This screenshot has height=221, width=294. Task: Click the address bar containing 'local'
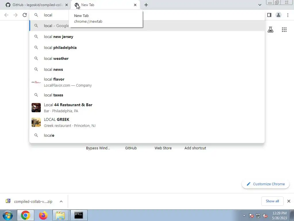(x=147, y=15)
